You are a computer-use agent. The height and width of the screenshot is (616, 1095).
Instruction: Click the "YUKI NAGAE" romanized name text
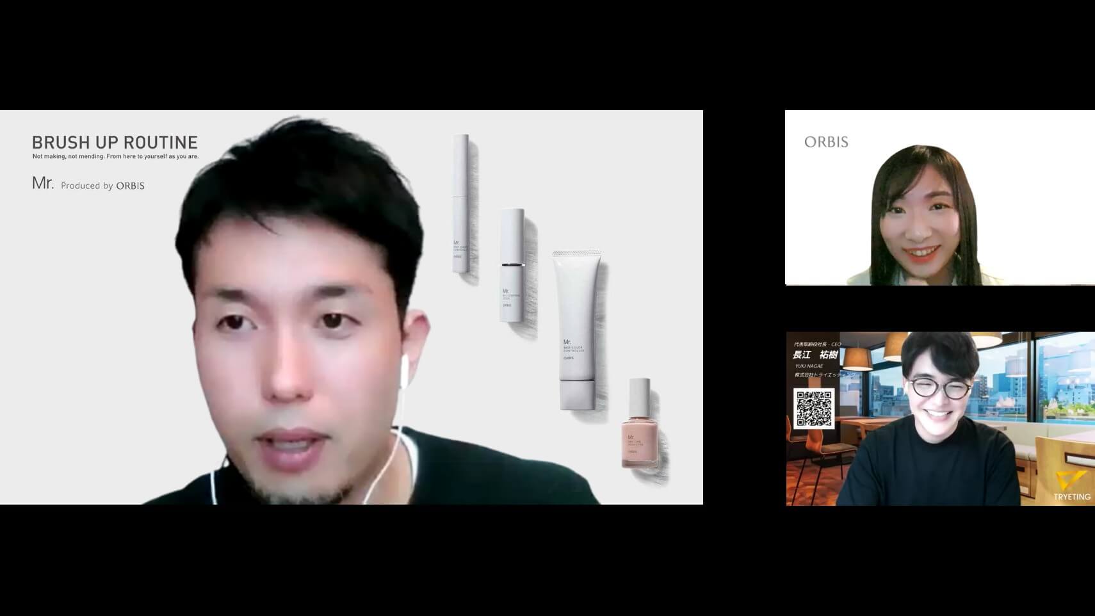(x=809, y=366)
